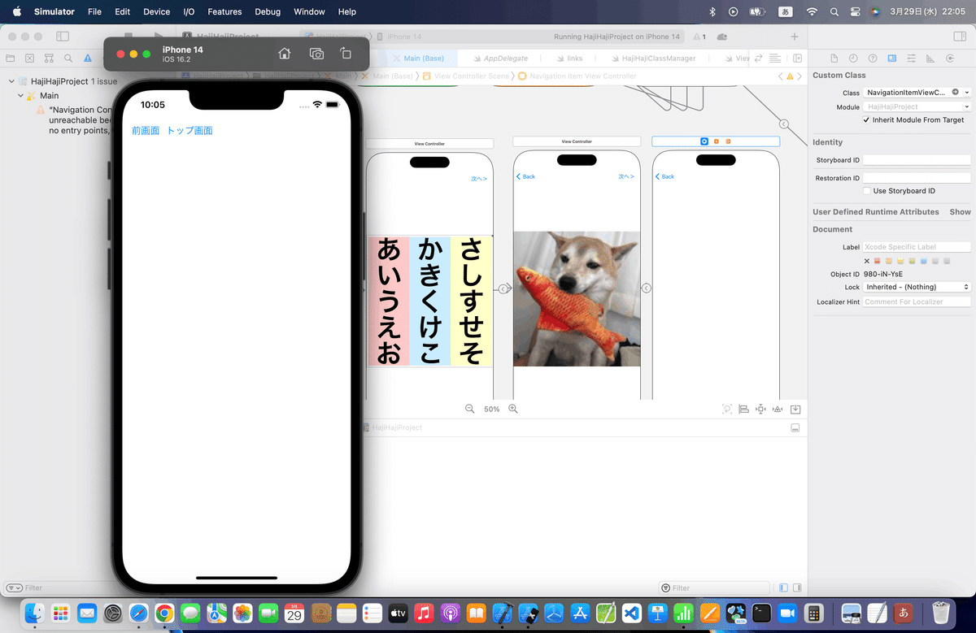Tap the トップ画面 button in Simulator

pyautogui.click(x=190, y=131)
